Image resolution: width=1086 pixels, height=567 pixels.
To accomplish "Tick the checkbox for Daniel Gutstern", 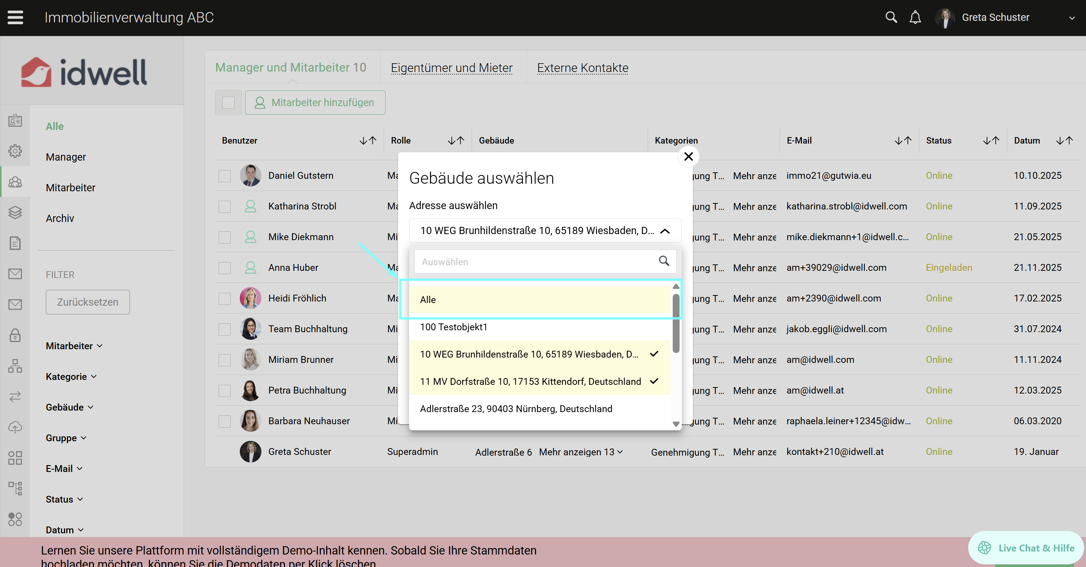I will coord(225,176).
